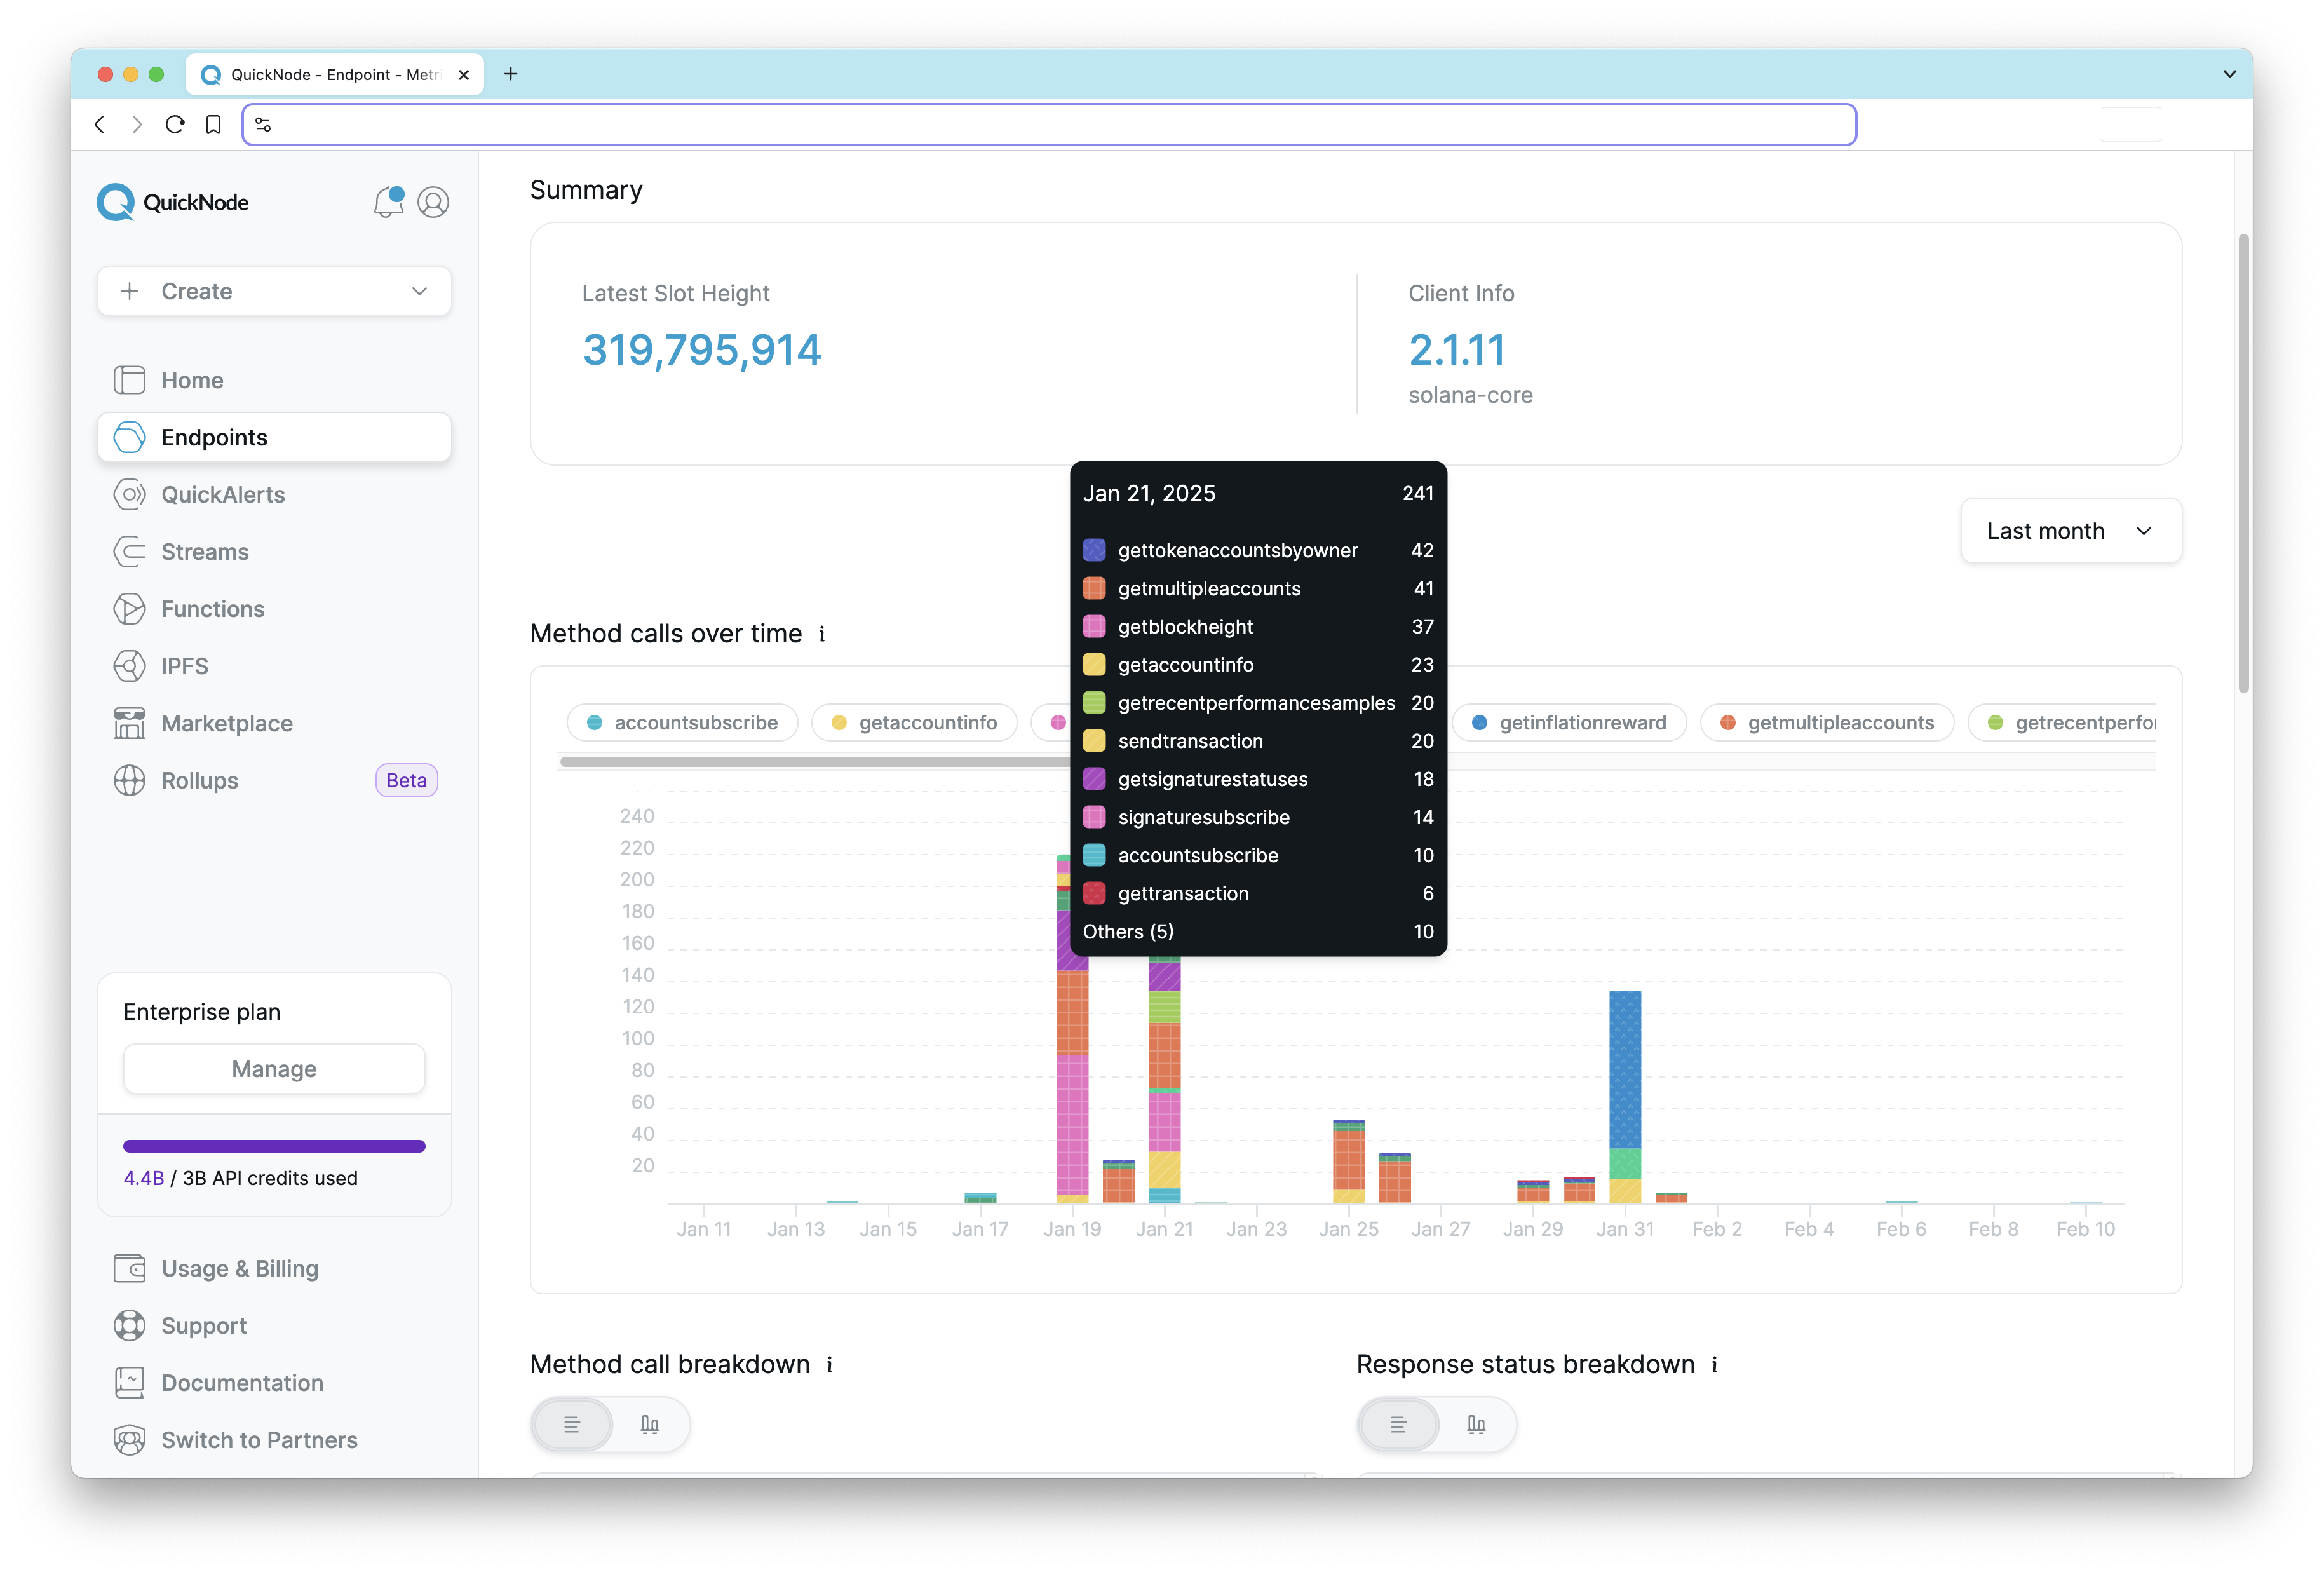Click the browser forward arrow
Image resolution: width=2324 pixels, height=1572 pixels.
coord(137,124)
